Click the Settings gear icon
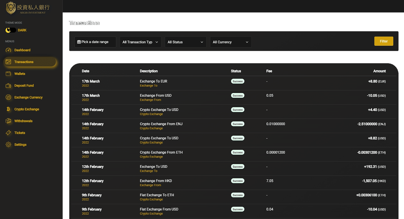Viewport: 404px width, 219px height. click(x=8, y=144)
